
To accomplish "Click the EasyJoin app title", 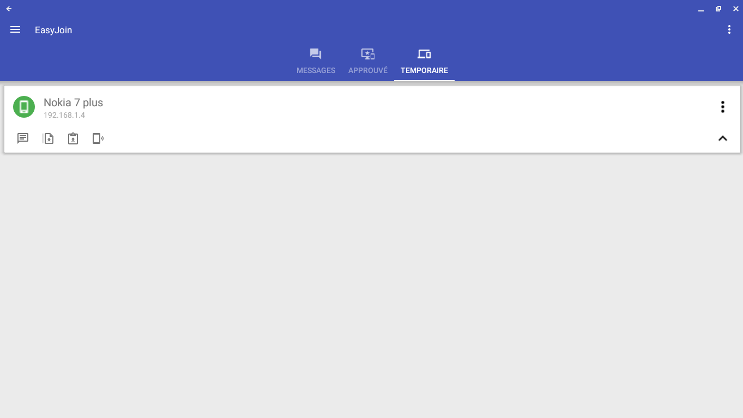I will 53,30.
